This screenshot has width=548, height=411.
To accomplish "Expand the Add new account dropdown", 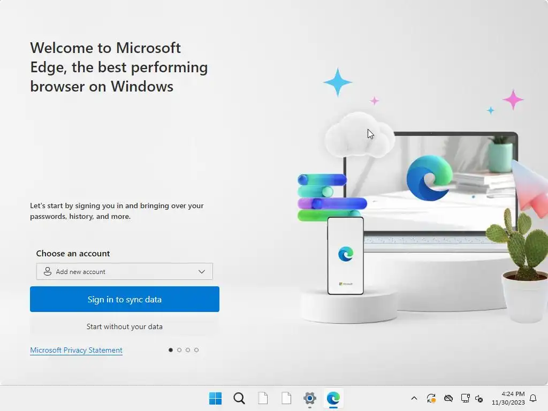I will 124,271.
